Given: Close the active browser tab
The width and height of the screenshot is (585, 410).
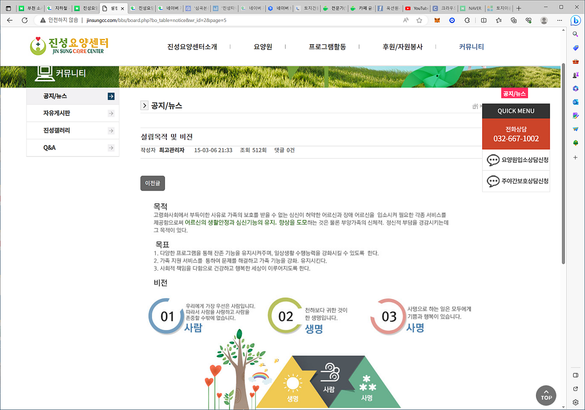Looking at the screenshot, I should pyautogui.click(x=122, y=8).
